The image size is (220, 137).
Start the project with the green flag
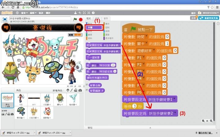pos(75,19)
